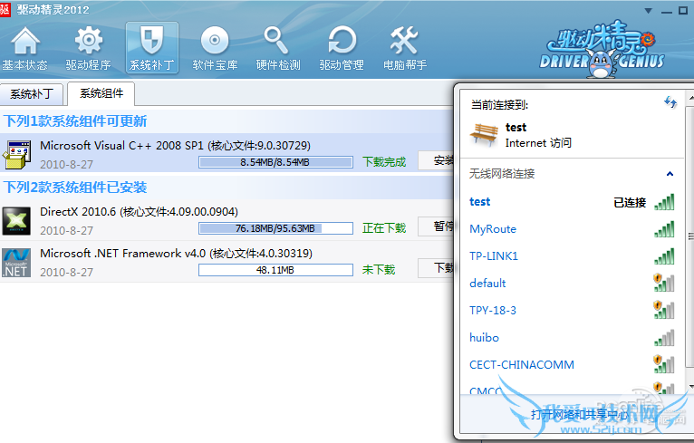
Task: Open the 驱动程序 gear icon
Action: (88, 49)
